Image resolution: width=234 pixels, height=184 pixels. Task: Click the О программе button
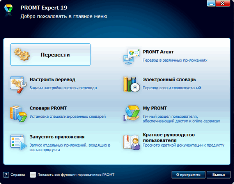point(188,175)
